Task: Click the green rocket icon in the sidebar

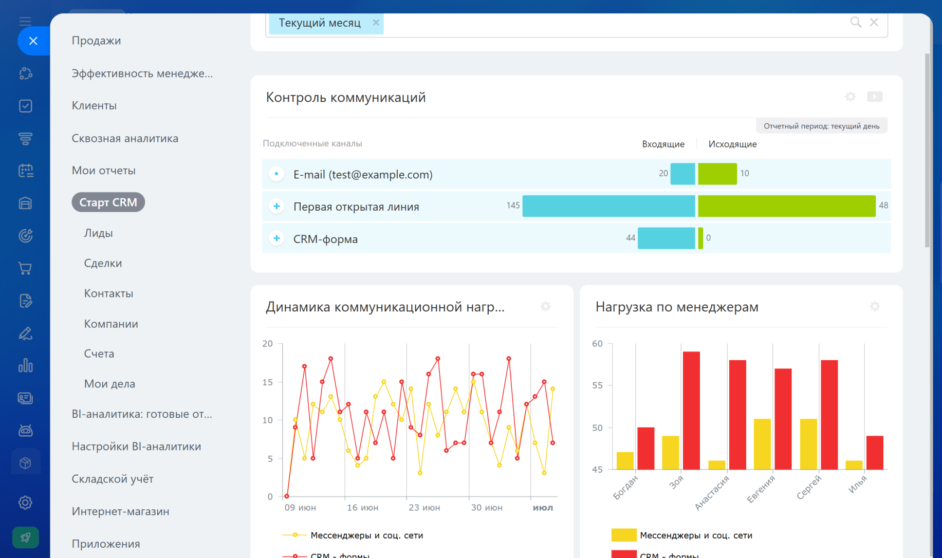Action: pyautogui.click(x=26, y=537)
